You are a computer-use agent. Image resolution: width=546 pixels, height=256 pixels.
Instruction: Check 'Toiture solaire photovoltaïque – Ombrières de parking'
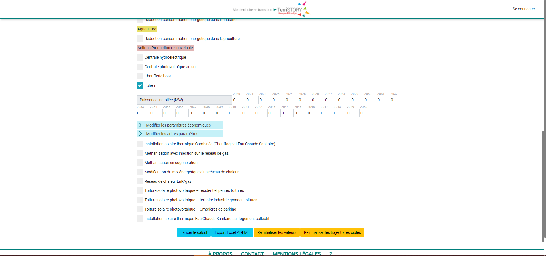click(x=140, y=209)
